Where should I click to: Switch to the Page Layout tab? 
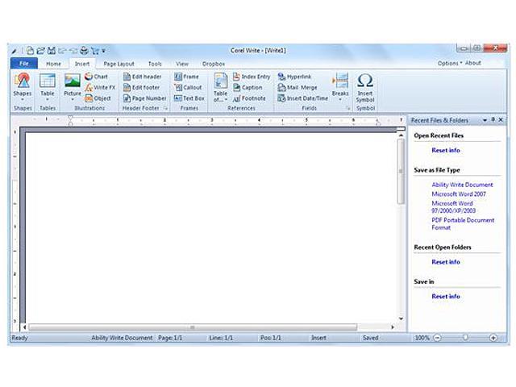[119, 63]
